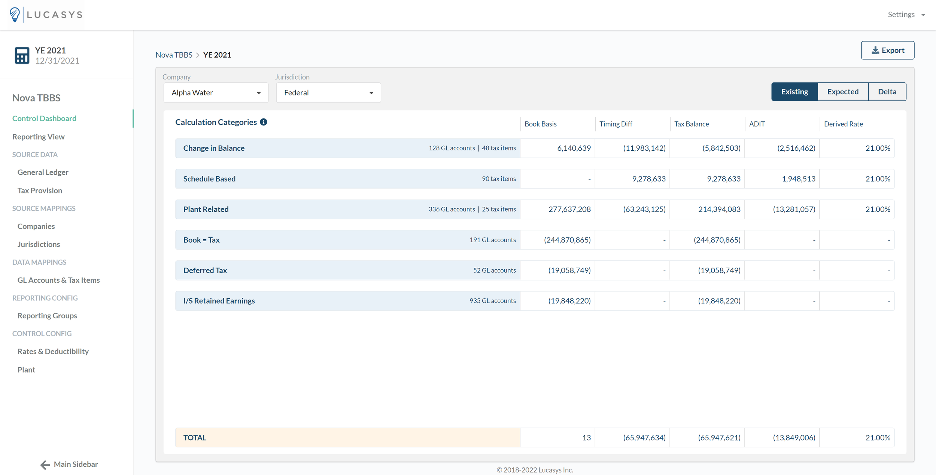Open the Reporting View page
Image resolution: width=936 pixels, height=475 pixels.
[38, 137]
